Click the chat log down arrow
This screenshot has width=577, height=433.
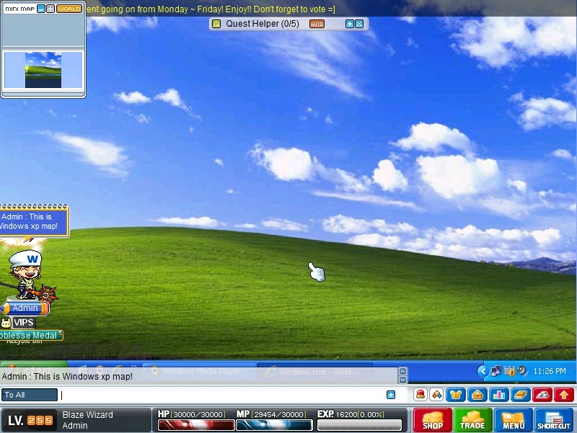[402, 380]
